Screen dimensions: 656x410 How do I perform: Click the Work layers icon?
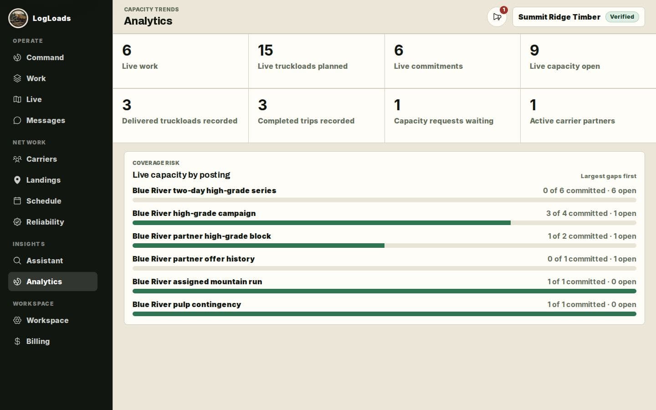click(x=17, y=78)
